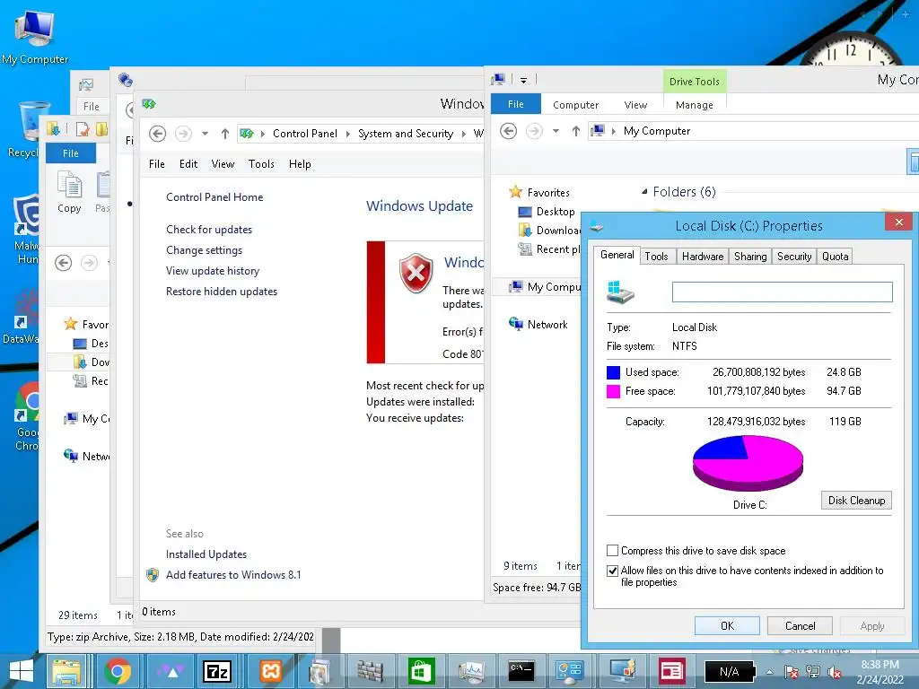The height and width of the screenshot is (689, 919).
Task: Open the Windows Store taskbar icon
Action: pyautogui.click(x=421, y=671)
